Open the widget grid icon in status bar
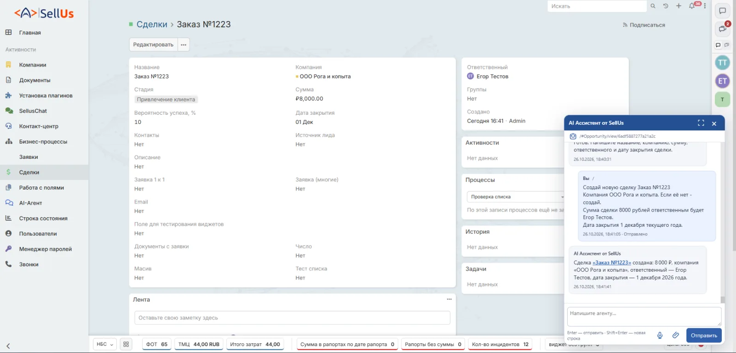 [x=126, y=344]
